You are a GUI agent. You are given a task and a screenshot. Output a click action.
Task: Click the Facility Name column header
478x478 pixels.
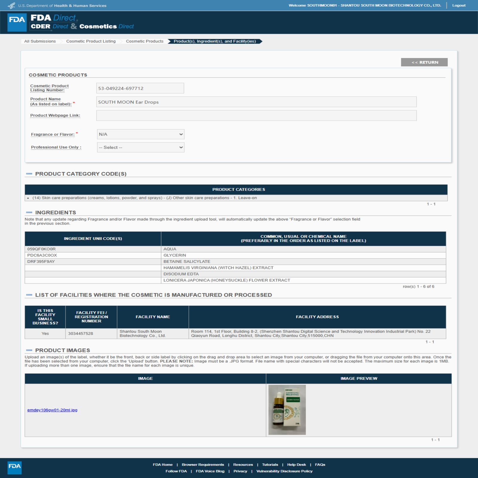[x=153, y=317]
